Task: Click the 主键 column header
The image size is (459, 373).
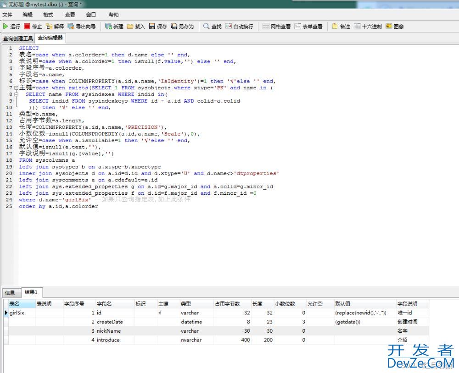Action: 168,304
